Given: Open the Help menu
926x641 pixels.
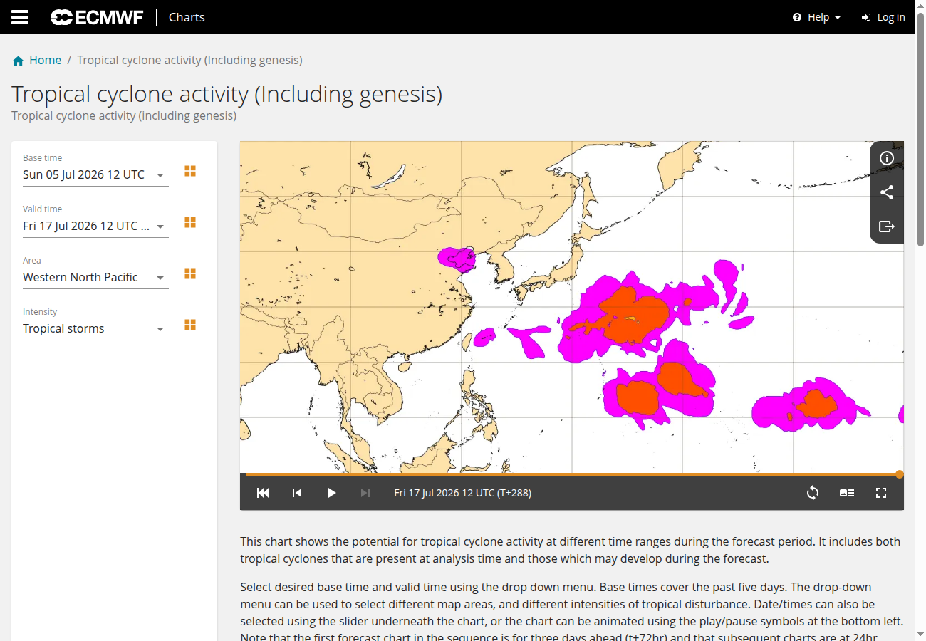Looking at the screenshot, I should click(817, 17).
